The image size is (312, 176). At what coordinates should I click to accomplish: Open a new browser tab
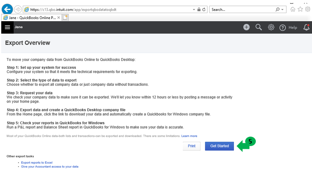point(65,18)
